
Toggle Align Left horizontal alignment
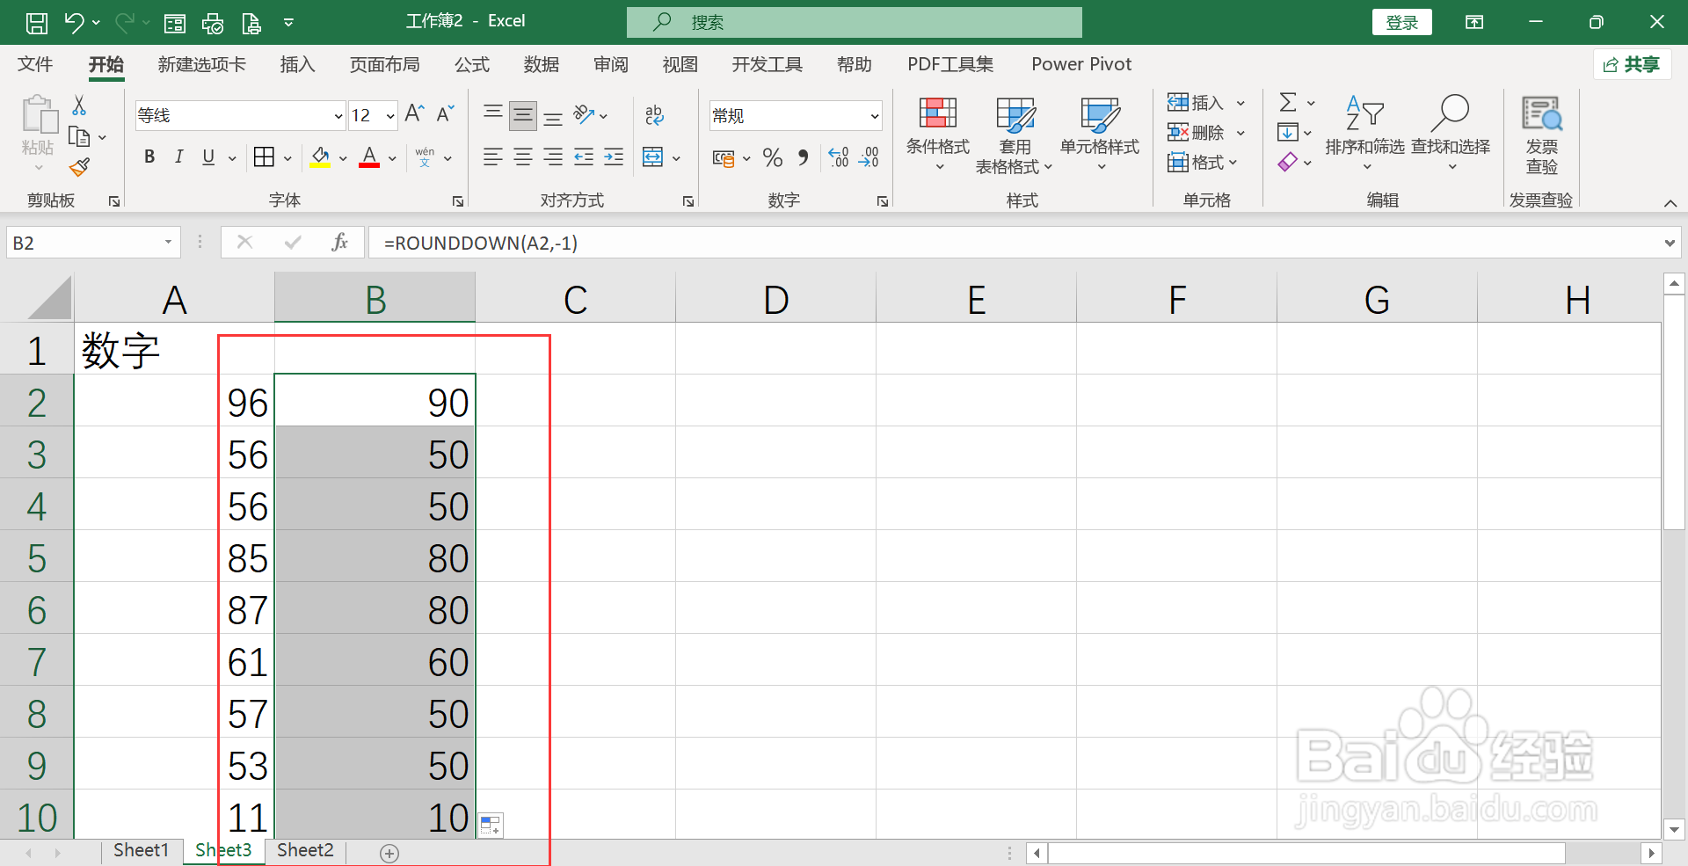click(493, 157)
